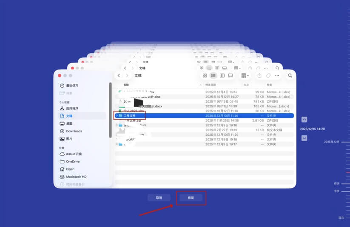This screenshot has height=227, width=350.
Task: Go to next backup with down arrow
Action: [x=304, y=138]
